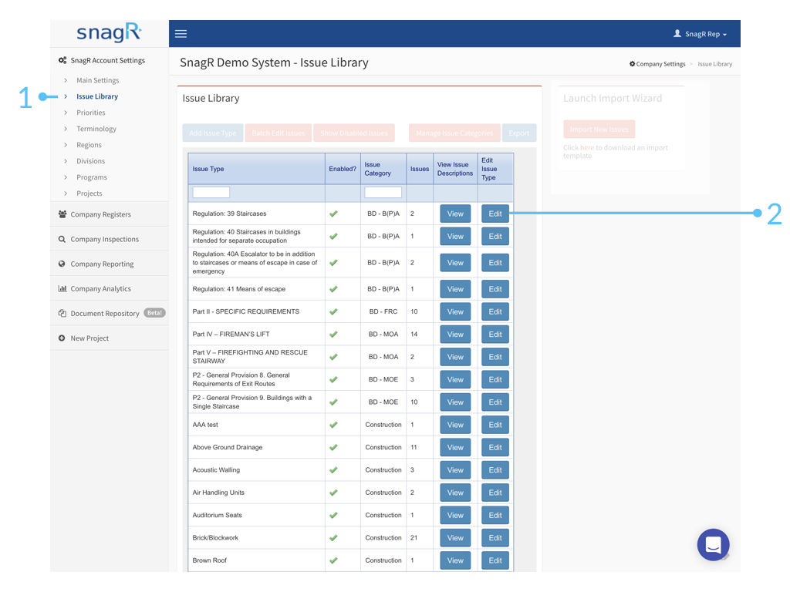Click 'here' link to download import template
Image resolution: width=790 pixels, height=592 pixels.
click(587, 147)
